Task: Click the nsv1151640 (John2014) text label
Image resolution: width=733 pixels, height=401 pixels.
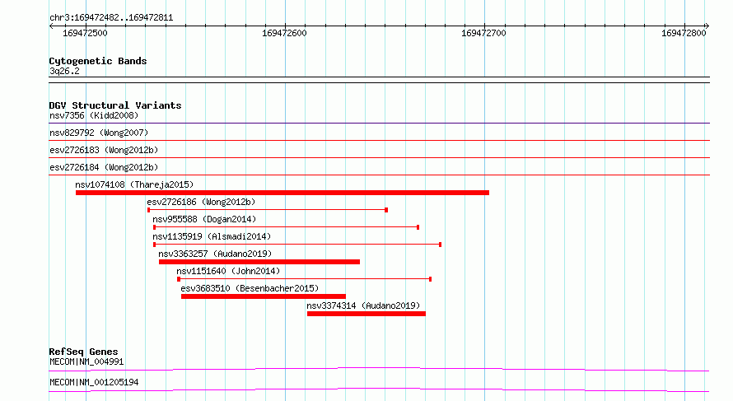Action: pyautogui.click(x=228, y=271)
